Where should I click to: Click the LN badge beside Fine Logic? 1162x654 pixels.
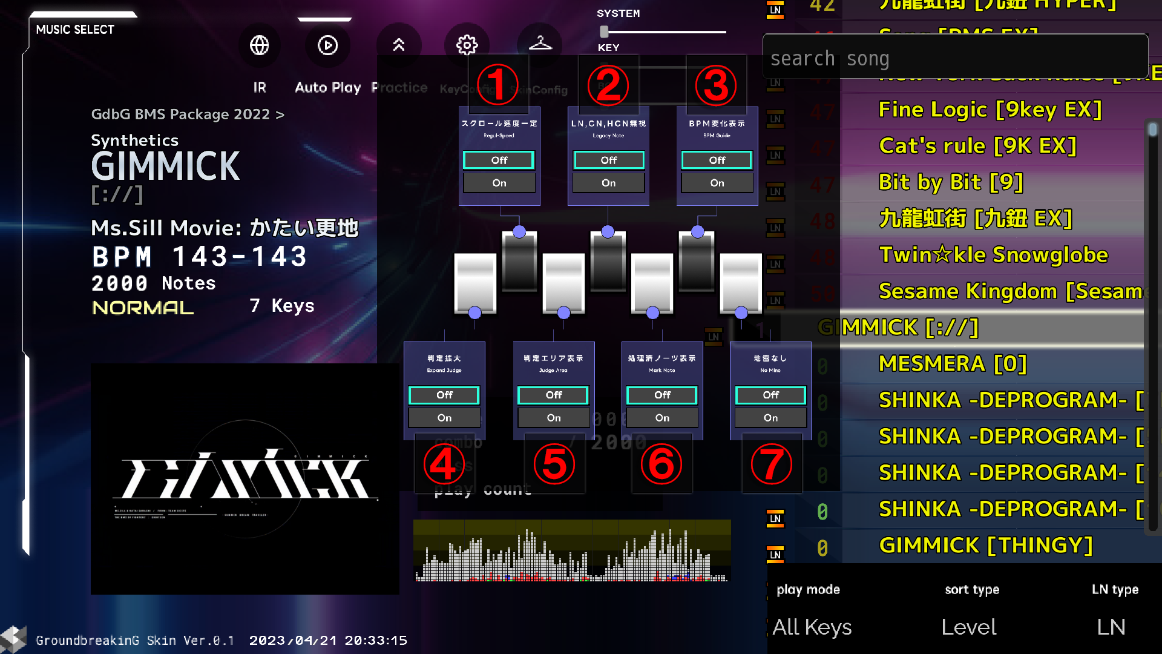(x=775, y=119)
